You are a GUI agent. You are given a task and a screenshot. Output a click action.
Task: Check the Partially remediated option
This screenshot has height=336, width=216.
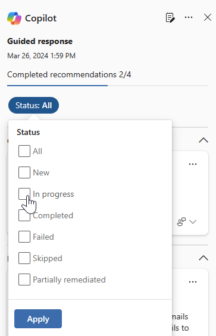click(24, 280)
